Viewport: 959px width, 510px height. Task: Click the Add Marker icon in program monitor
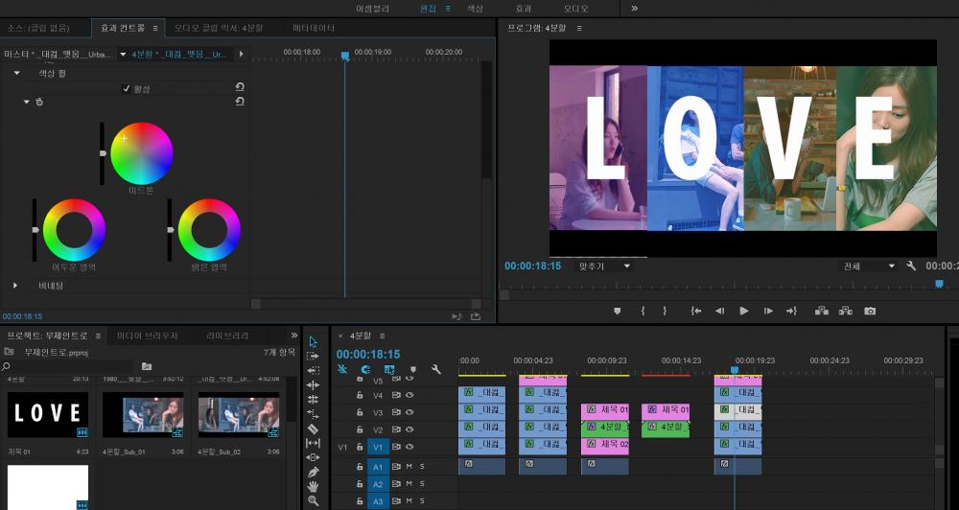[617, 311]
